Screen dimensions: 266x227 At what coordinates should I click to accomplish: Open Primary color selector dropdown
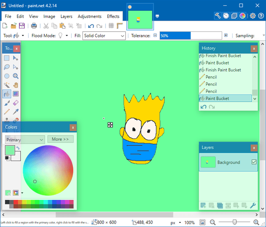[25, 140]
